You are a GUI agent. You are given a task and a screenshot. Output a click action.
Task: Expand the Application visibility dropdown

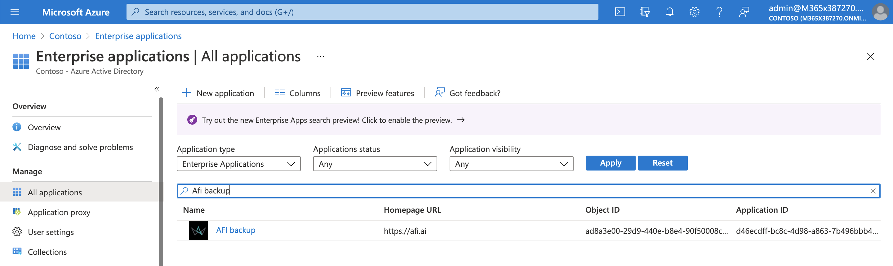point(511,164)
